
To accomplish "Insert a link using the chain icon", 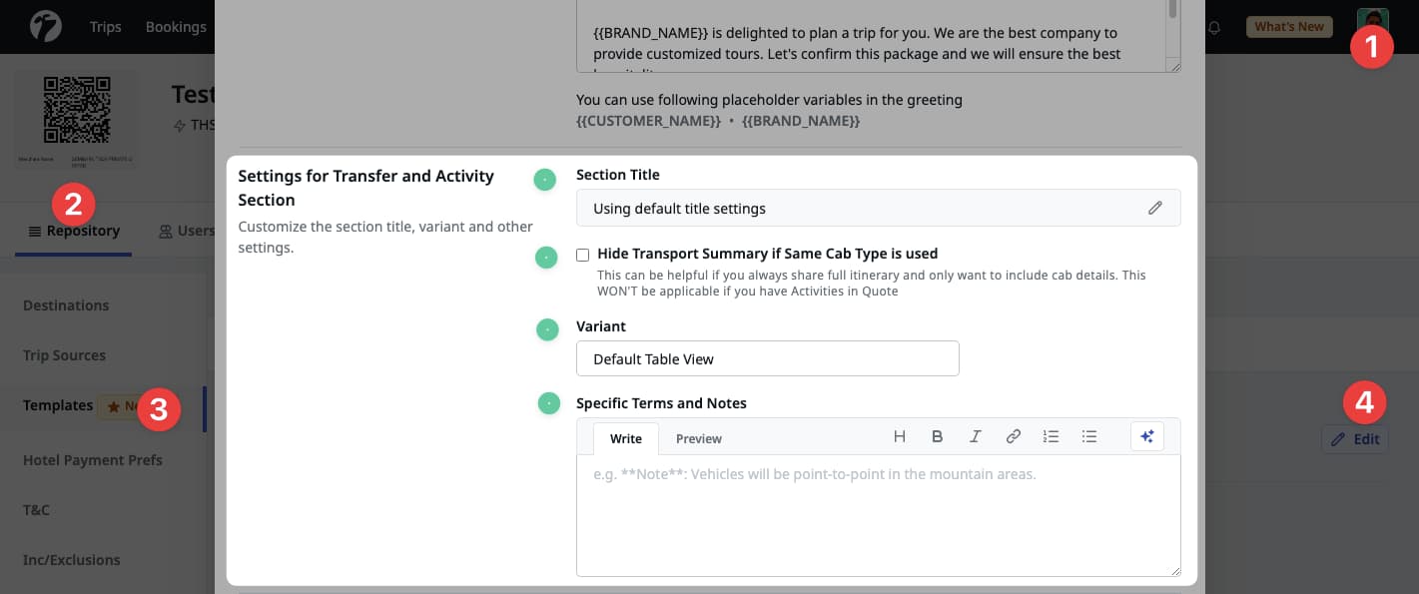I will [x=1014, y=436].
